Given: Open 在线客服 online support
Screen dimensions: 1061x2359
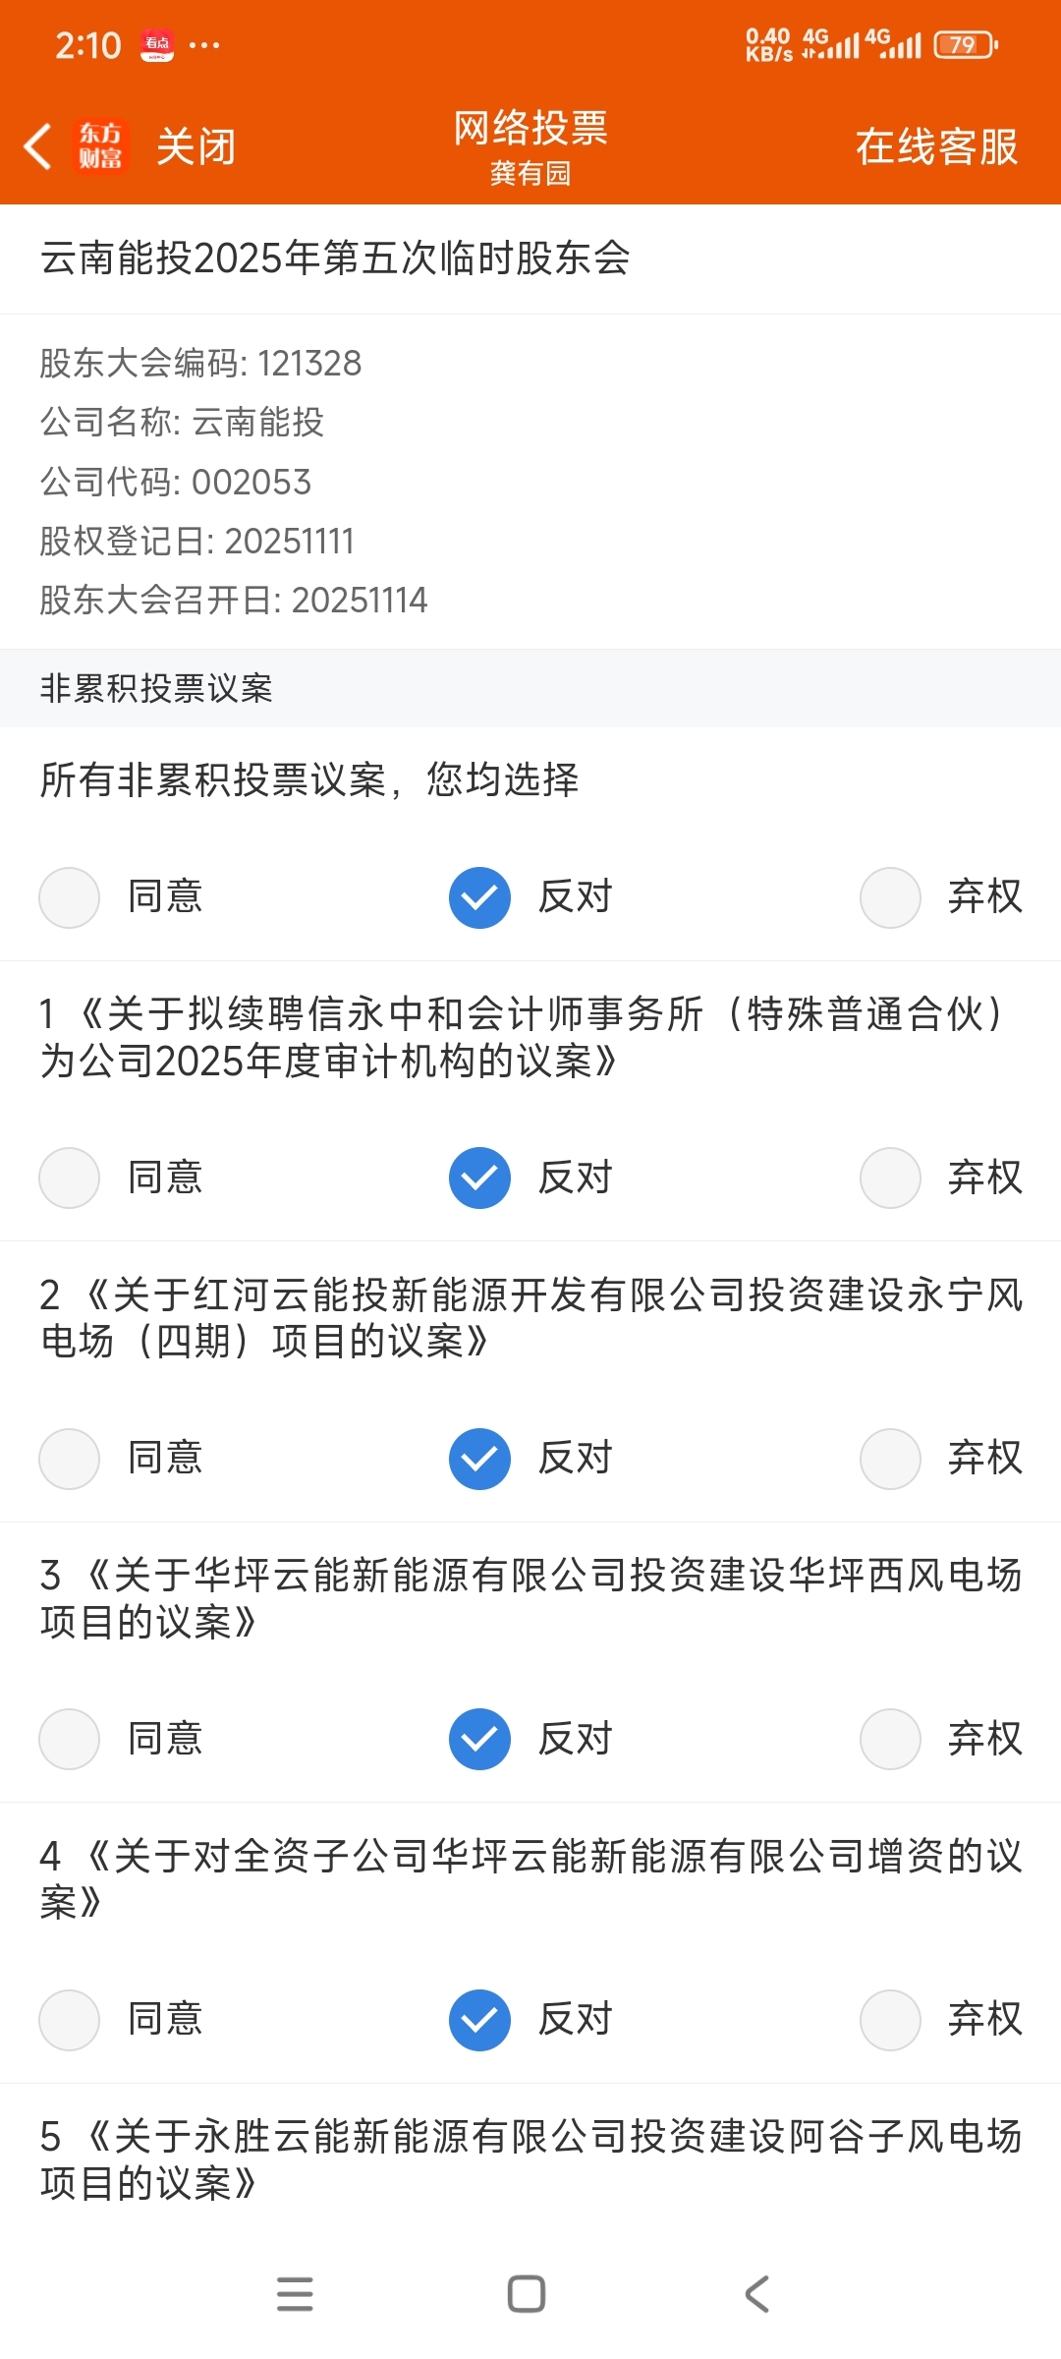Looking at the screenshot, I should point(936,146).
